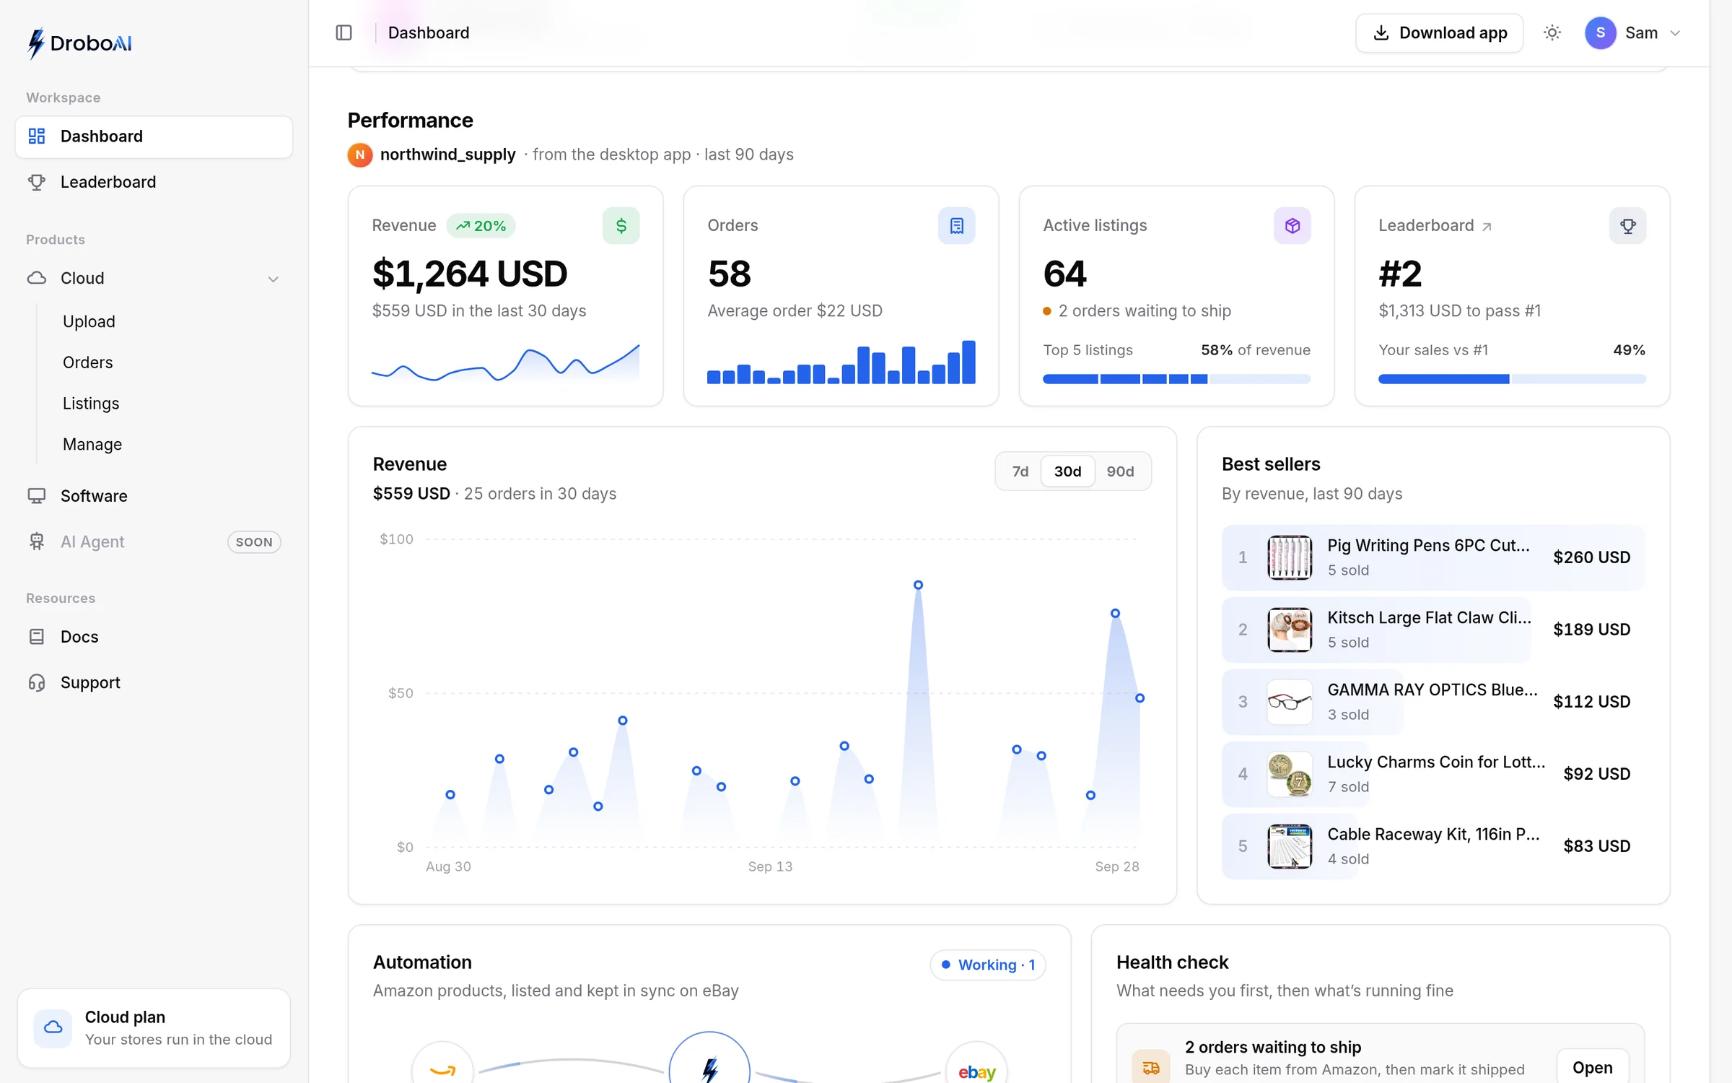Image resolution: width=1732 pixels, height=1083 pixels.
Task: Open the Software section
Action: click(154, 496)
